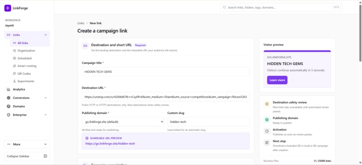Click the Jayesh workspace name
Image resolution: width=362 pixels, height=165 pixels.
(9, 26)
